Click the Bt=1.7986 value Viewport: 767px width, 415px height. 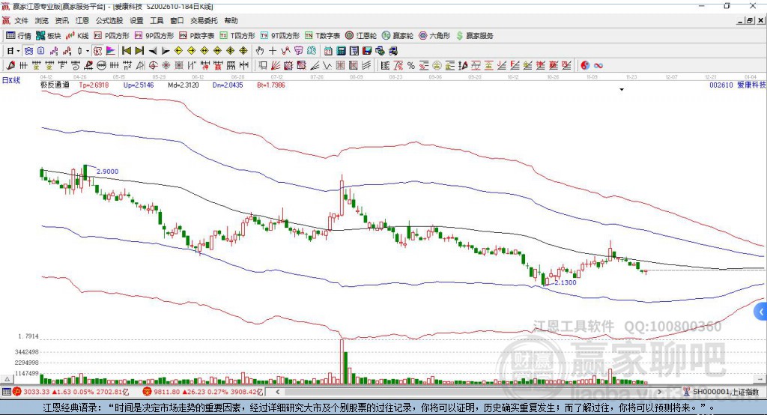click(271, 85)
